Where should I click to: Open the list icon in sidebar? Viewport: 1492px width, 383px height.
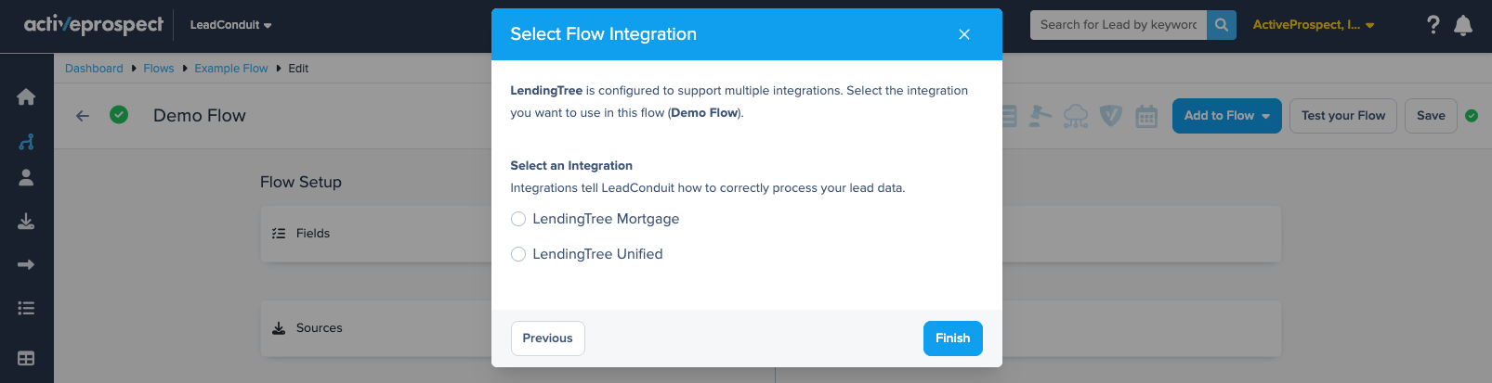pos(26,308)
